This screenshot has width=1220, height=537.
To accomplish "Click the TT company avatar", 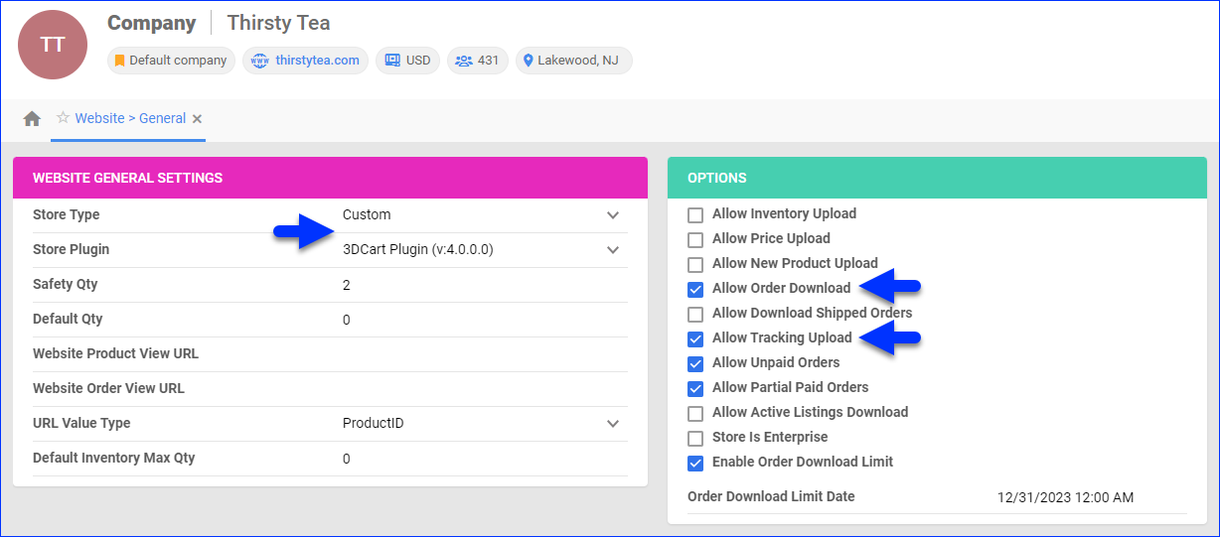I will point(53,46).
